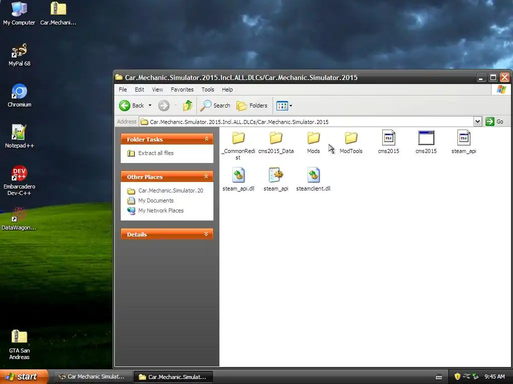513x384 pixels.
Task: Click the on-screen keyboard taskbar icon
Action: click(x=439, y=377)
